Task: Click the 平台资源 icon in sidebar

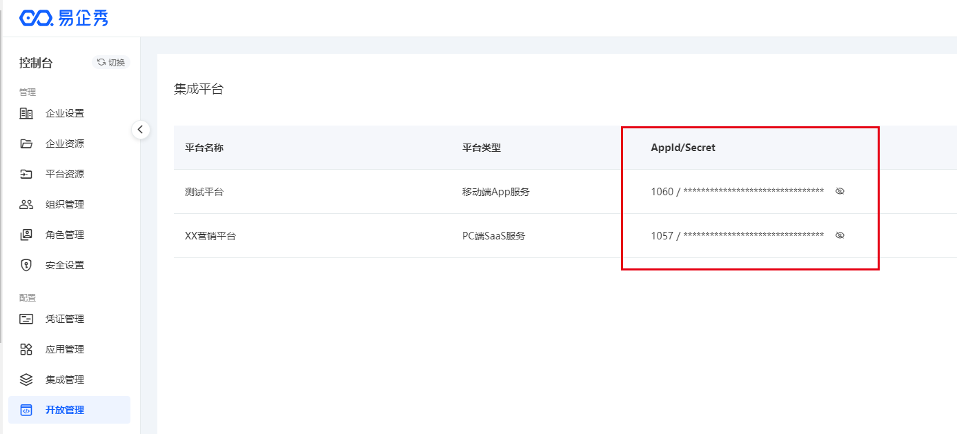Action: [x=26, y=174]
